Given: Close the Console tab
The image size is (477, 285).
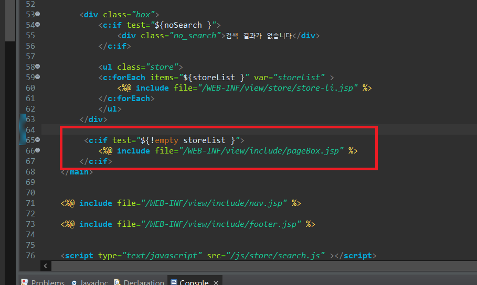Looking at the screenshot, I should pyautogui.click(x=216, y=282).
